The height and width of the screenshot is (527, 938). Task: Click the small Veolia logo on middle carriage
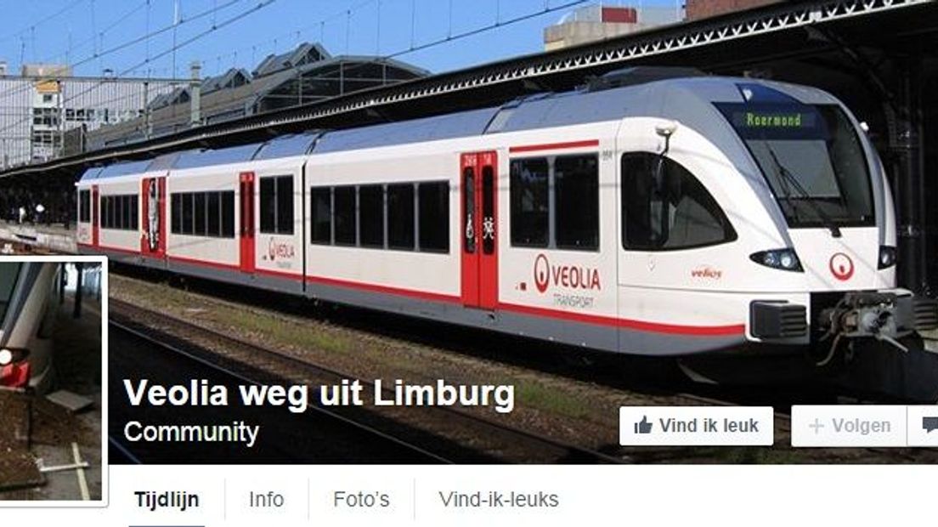click(281, 252)
